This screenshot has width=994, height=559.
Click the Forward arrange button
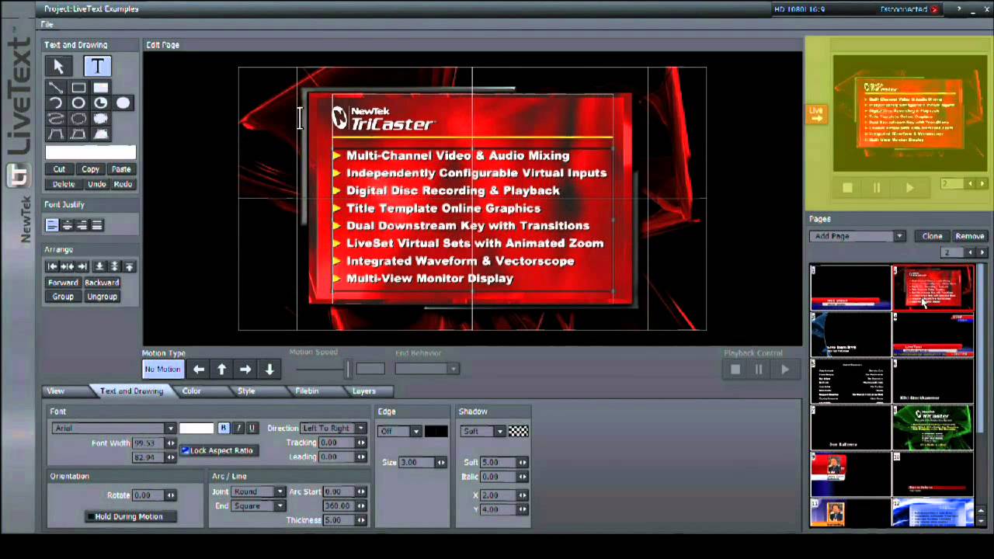tap(63, 283)
